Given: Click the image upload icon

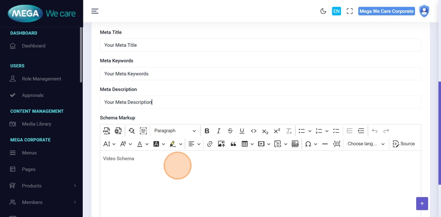Looking at the screenshot, I should 221,144.
